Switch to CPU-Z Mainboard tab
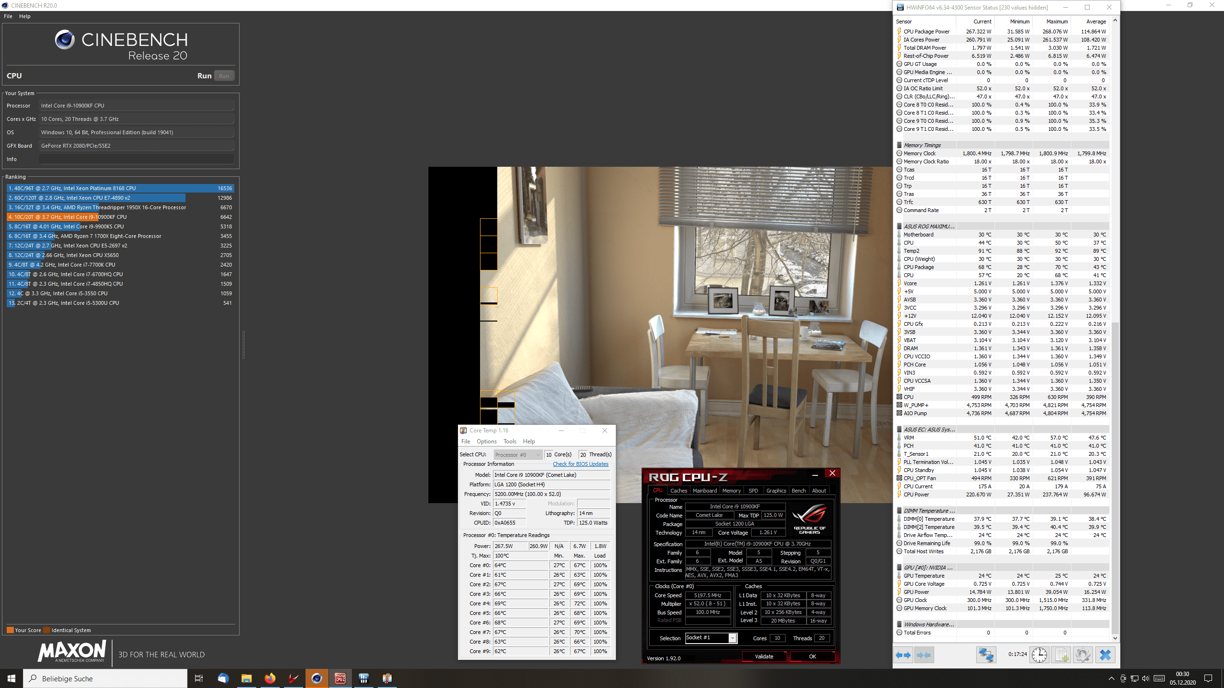Viewport: 1224px width, 688px height. click(x=705, y=491)
